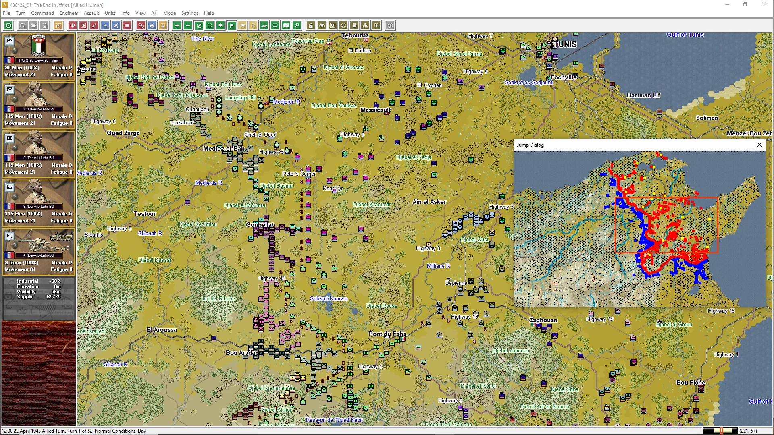Click inside the Jump Dialog minimap red rectangle
Viewport: 774px width, 435px height.
[x=666, y=225]
